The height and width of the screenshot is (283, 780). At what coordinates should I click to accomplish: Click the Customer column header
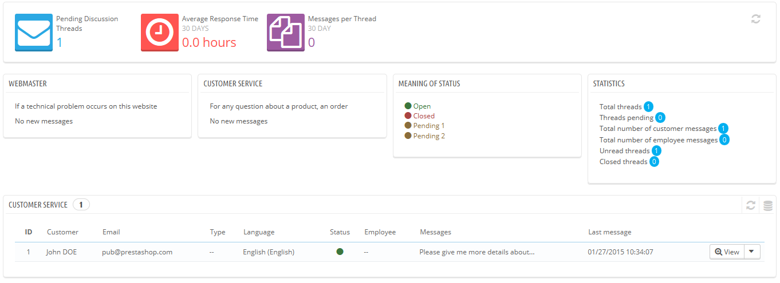[x=62, y=232]
